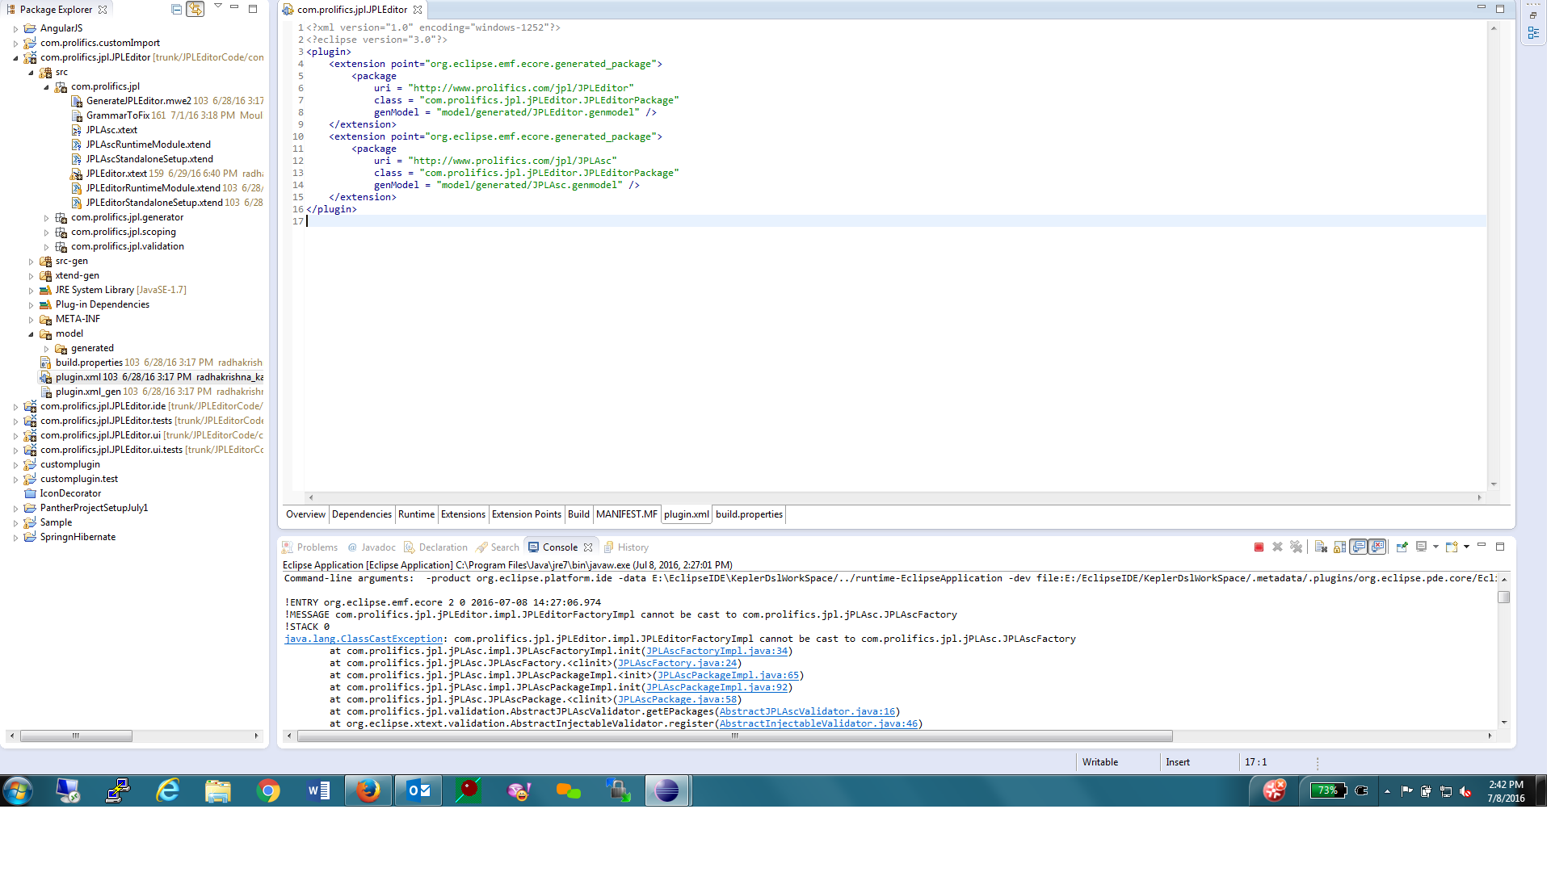Expand JRE System Library node
Viewport: 1551px width, 872px height.
(31, 290)
